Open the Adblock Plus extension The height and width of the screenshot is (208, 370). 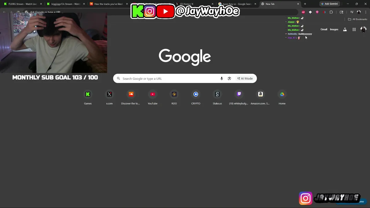coord(303,12)
